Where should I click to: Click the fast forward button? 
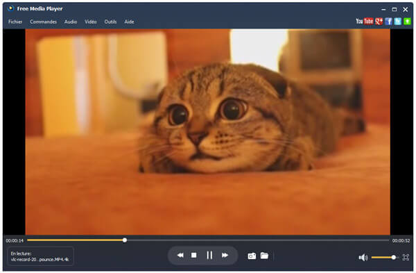[225, 256]
